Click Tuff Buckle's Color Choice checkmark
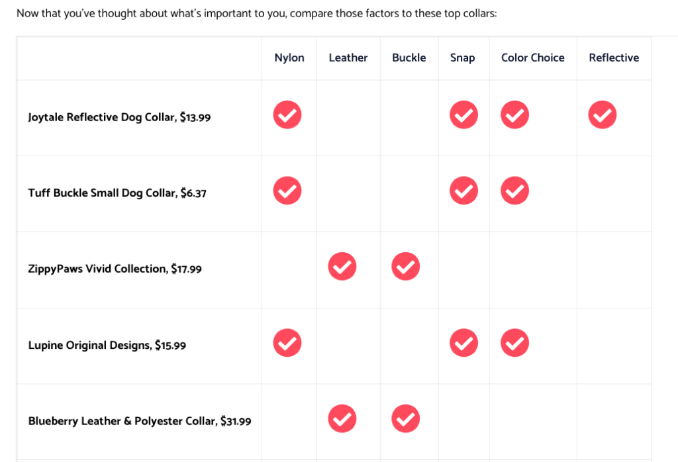The image size is (678, 462). [514, 191]
